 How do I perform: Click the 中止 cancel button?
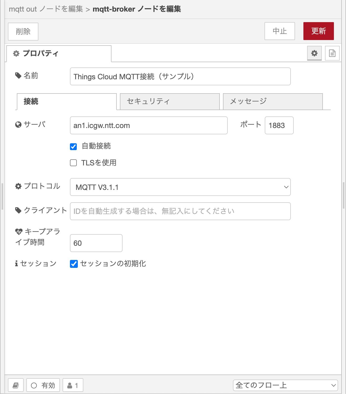(279, 31)
